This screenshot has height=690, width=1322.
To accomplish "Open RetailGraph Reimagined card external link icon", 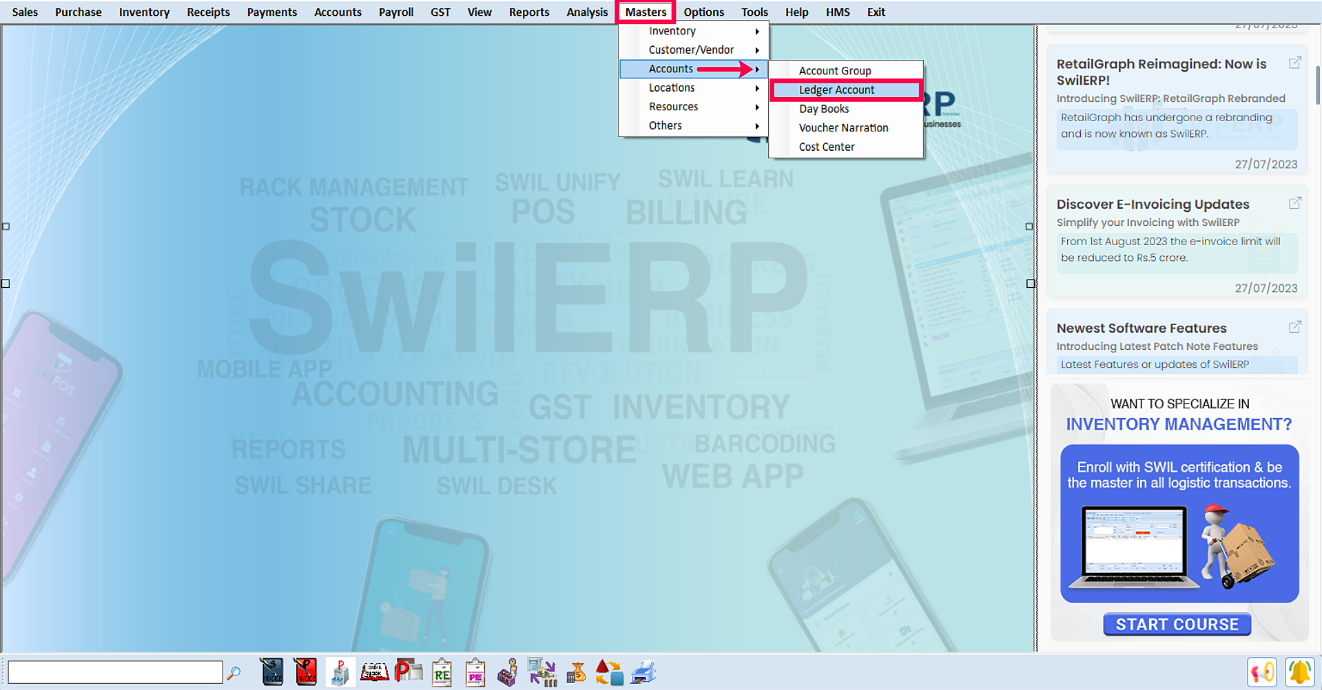I will pos(1295,63).
